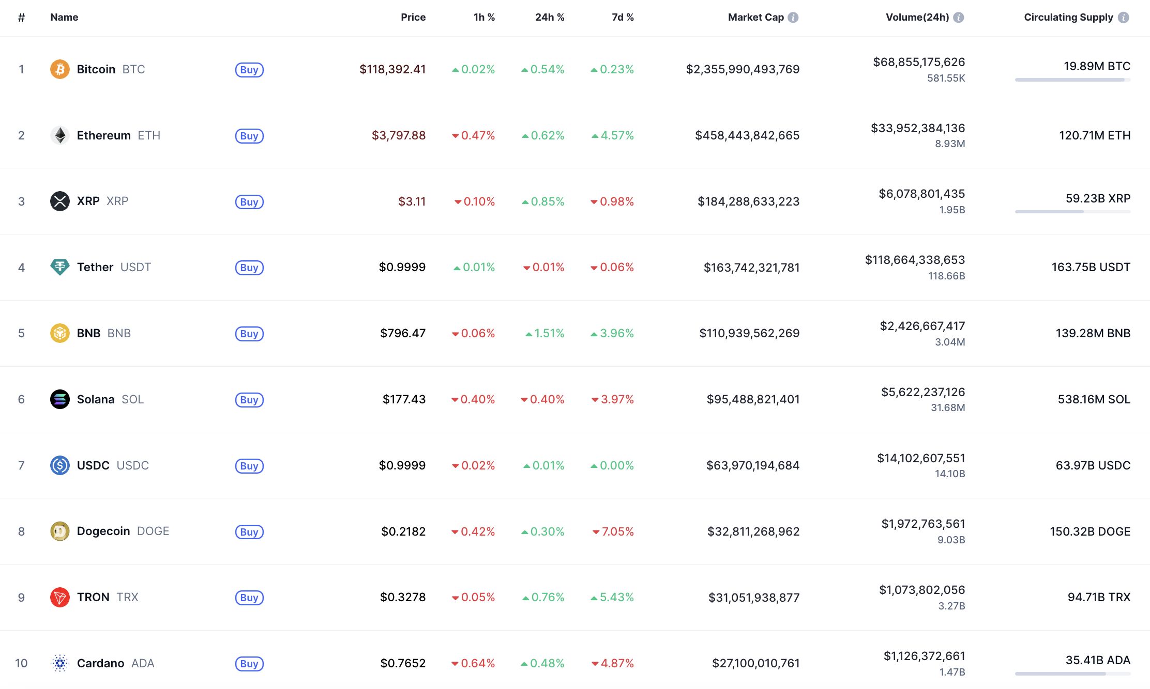Click TRON 7d change 5.43%
Viewport: 1150px width, 689px height.
coord(612,597)
